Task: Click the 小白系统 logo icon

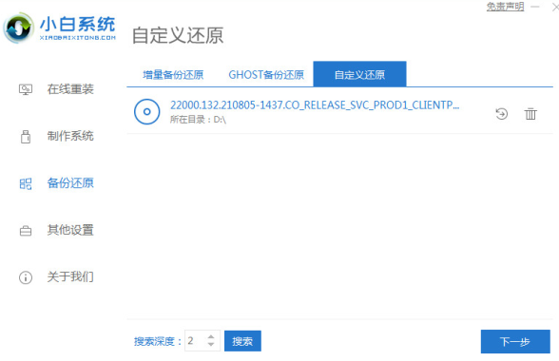Action: click(19, 28)
